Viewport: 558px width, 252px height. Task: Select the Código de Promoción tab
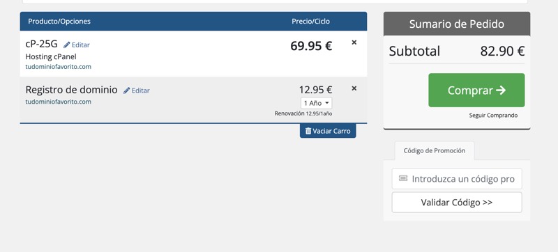coord(434,151)
